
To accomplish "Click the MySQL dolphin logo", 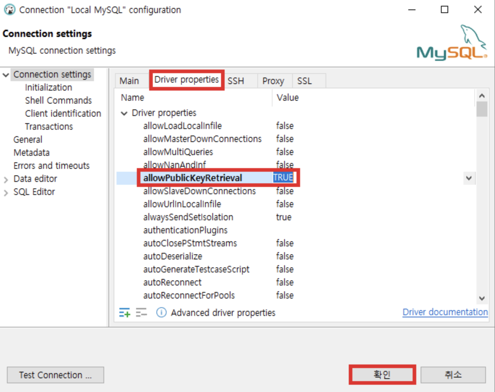I will click(x=452, y=42).
